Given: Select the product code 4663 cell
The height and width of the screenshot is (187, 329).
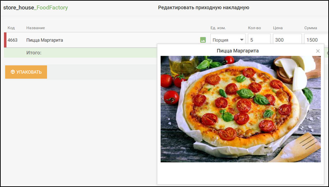Looking at the screenshot, I should pyautogui.click(x=13, y=40).
